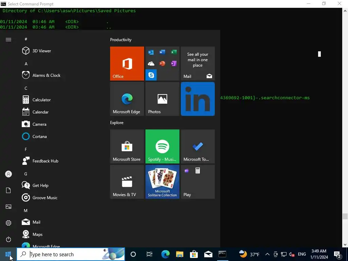The height and width of the screenshot is (261, 348).
Task: Open OneDrive icon in Office folder tile
Action: point(151,64)
